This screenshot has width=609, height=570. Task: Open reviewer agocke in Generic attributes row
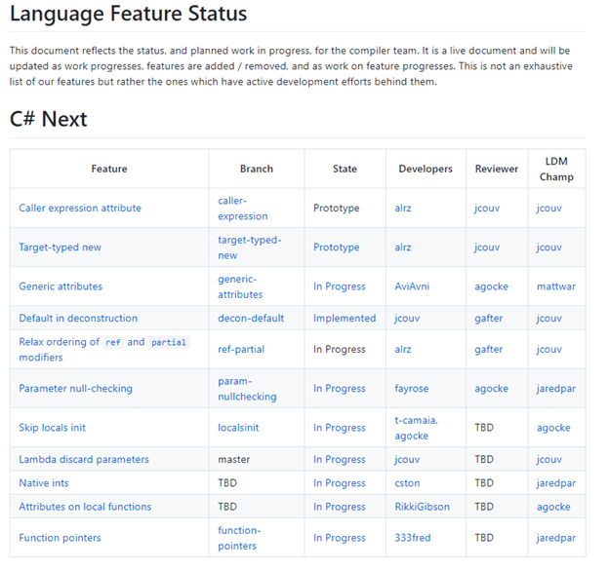tap(491, 286)
